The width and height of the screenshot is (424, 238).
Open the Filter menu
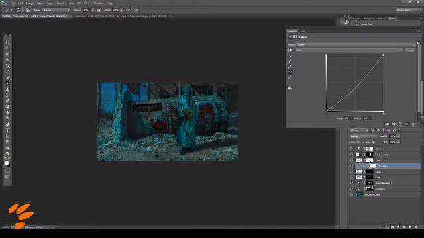click(x=70, y=3)
